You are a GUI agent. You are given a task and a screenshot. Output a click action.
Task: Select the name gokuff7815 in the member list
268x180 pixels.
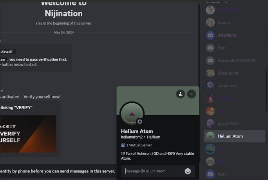coord(228,124)
